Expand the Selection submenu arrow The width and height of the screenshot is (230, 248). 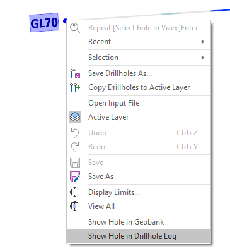[203, 58]
